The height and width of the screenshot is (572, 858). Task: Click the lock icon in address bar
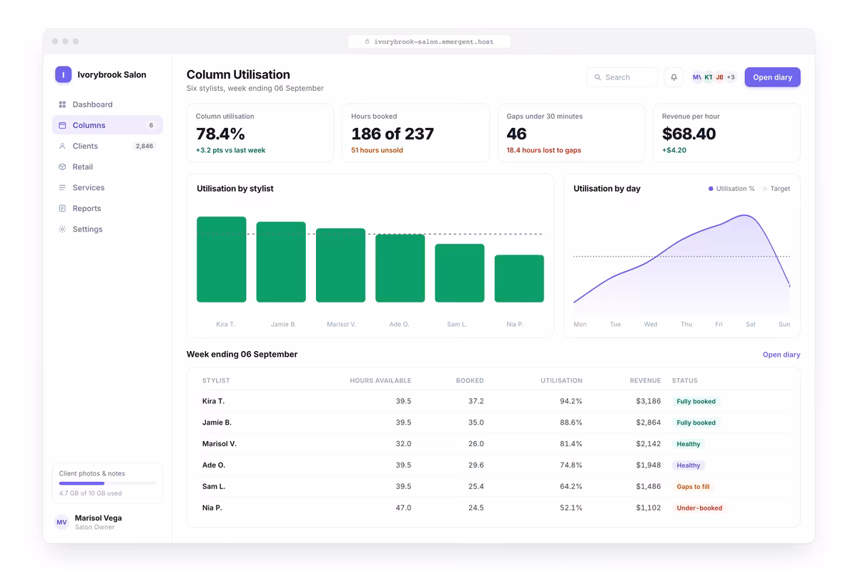pyautogui.click(x=368, y=41)
